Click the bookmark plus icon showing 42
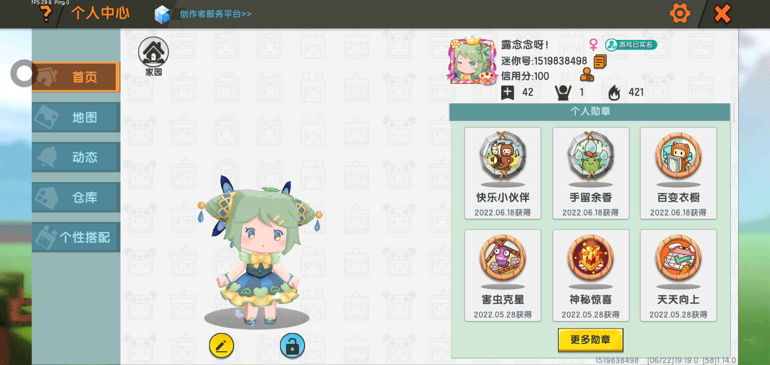 pyautogui.click(x=508, y=93)
